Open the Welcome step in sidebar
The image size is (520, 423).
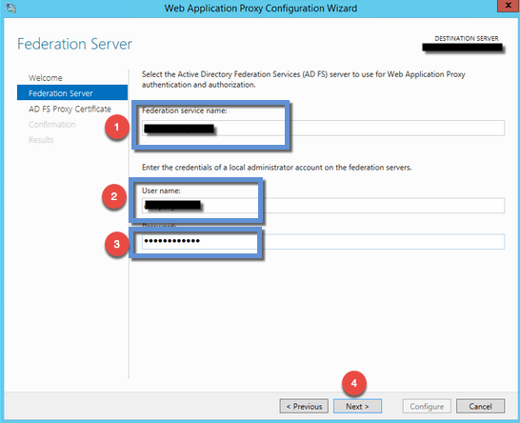point(46,78)
